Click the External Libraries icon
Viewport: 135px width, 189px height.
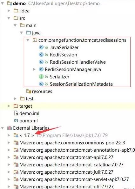10,128
